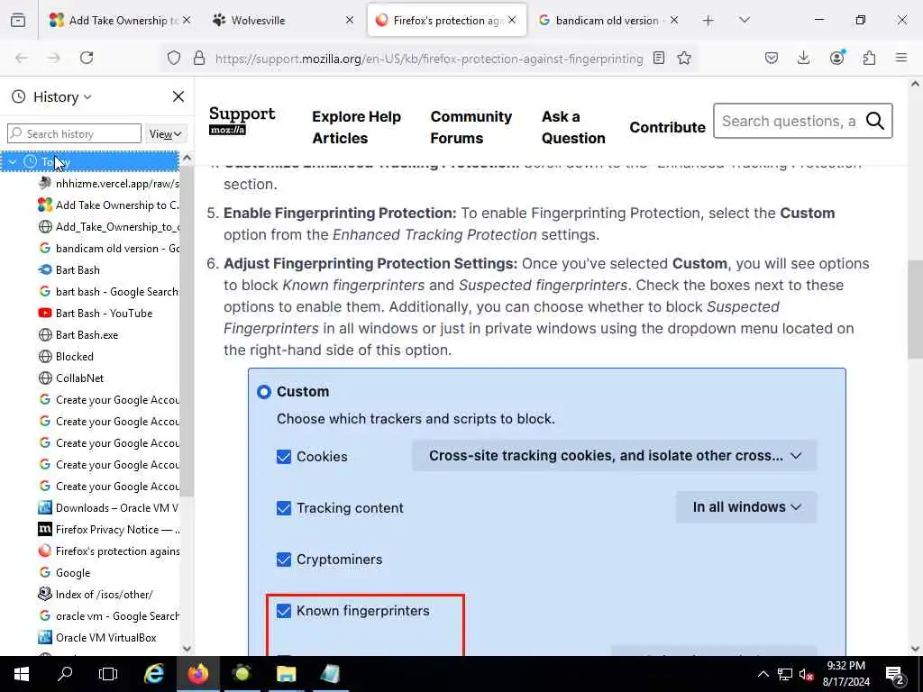Open CollabNet history entry
The width and height of the screenshot is (923, 692).
pyautogui.click(x=79, y=378)
